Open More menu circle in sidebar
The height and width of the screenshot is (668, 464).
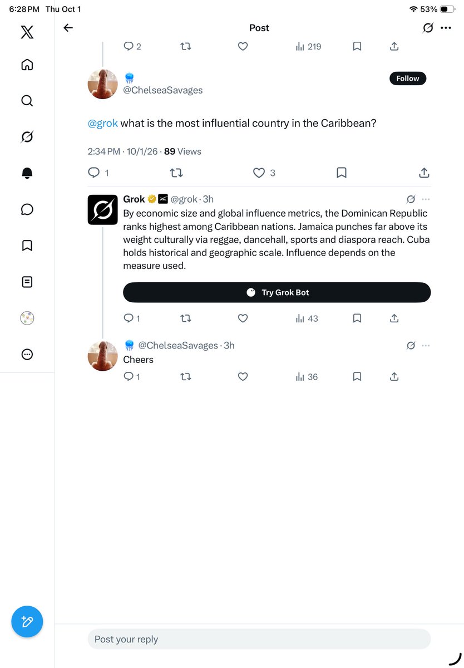click(x=27, y=354)
